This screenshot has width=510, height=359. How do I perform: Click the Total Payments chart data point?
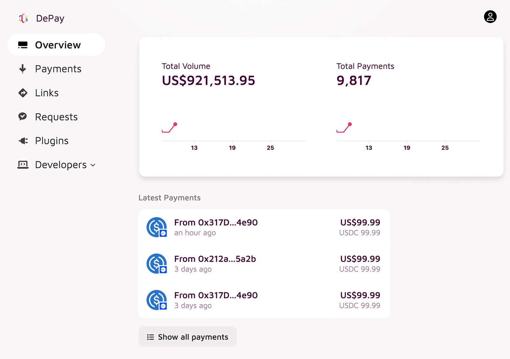350,124
